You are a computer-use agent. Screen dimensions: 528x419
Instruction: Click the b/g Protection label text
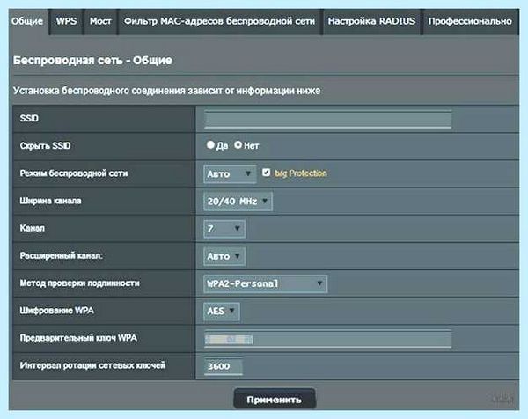tap(301, 173)
